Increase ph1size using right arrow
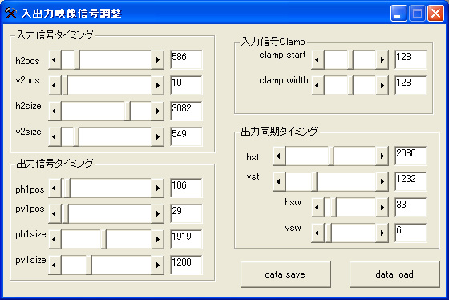 (158, 239)
